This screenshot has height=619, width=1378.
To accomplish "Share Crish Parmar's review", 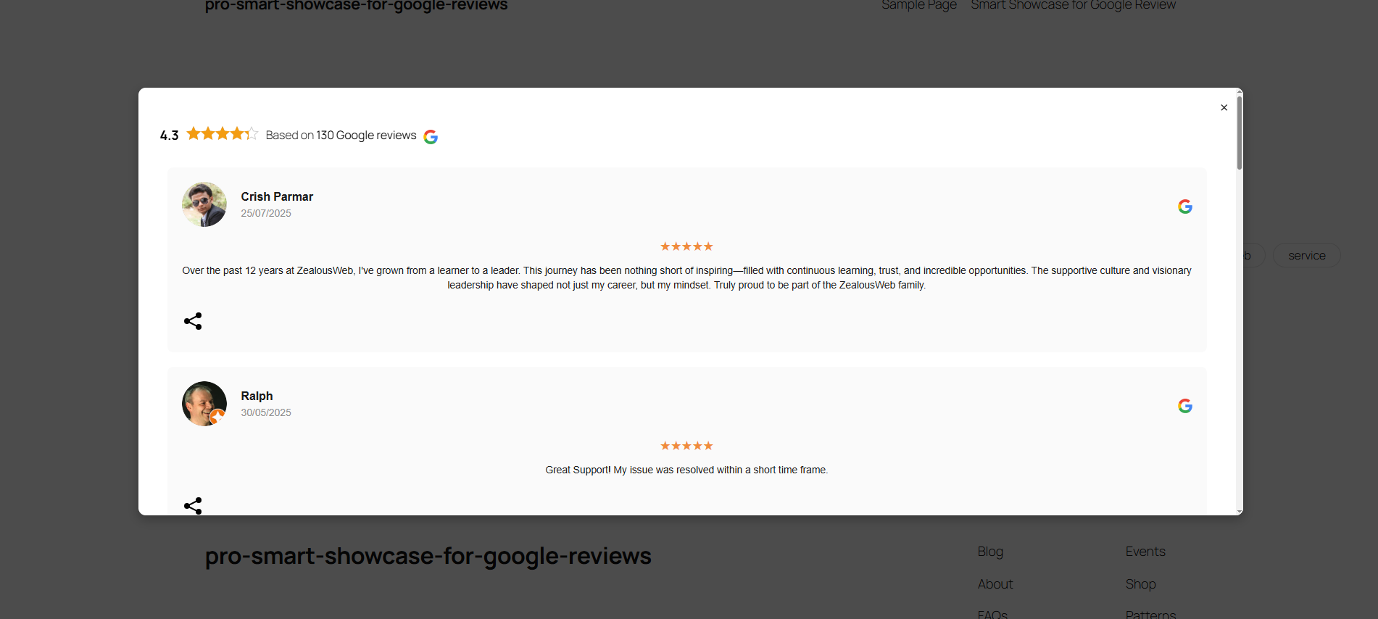I will pos(193,321).
